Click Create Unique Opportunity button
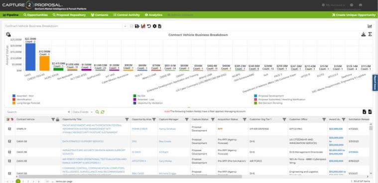This screenshot has width=378, height=183. click(x=354, y=15)
